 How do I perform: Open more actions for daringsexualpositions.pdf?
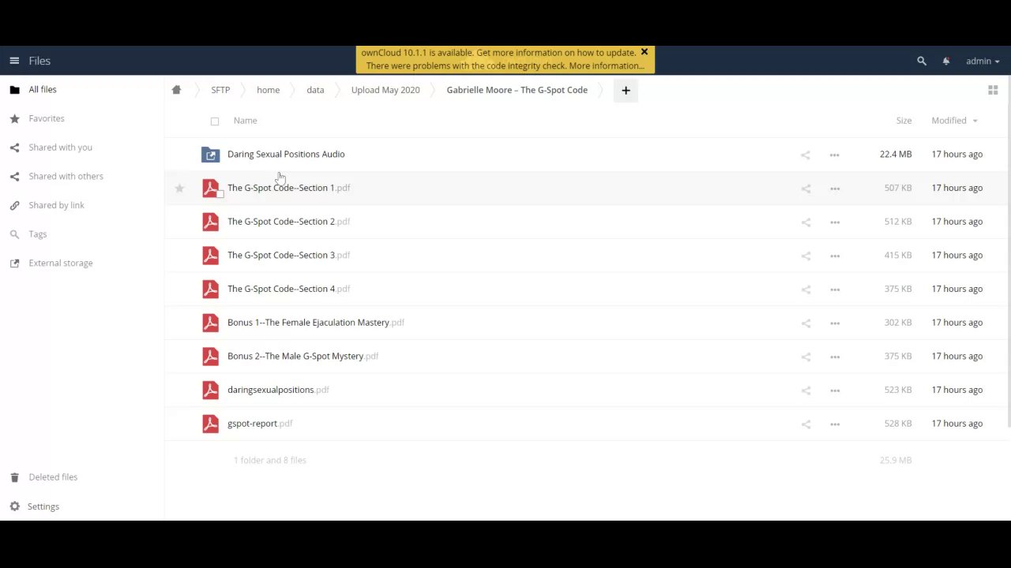(835, 390)
